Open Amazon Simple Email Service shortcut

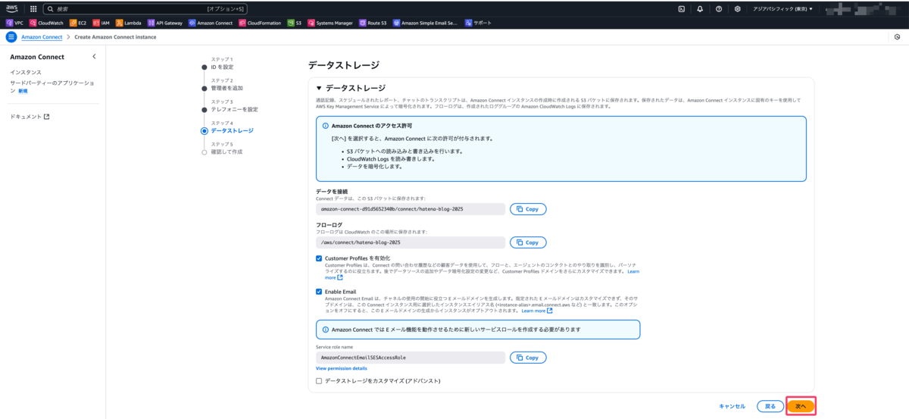click(x=425, y=23)
